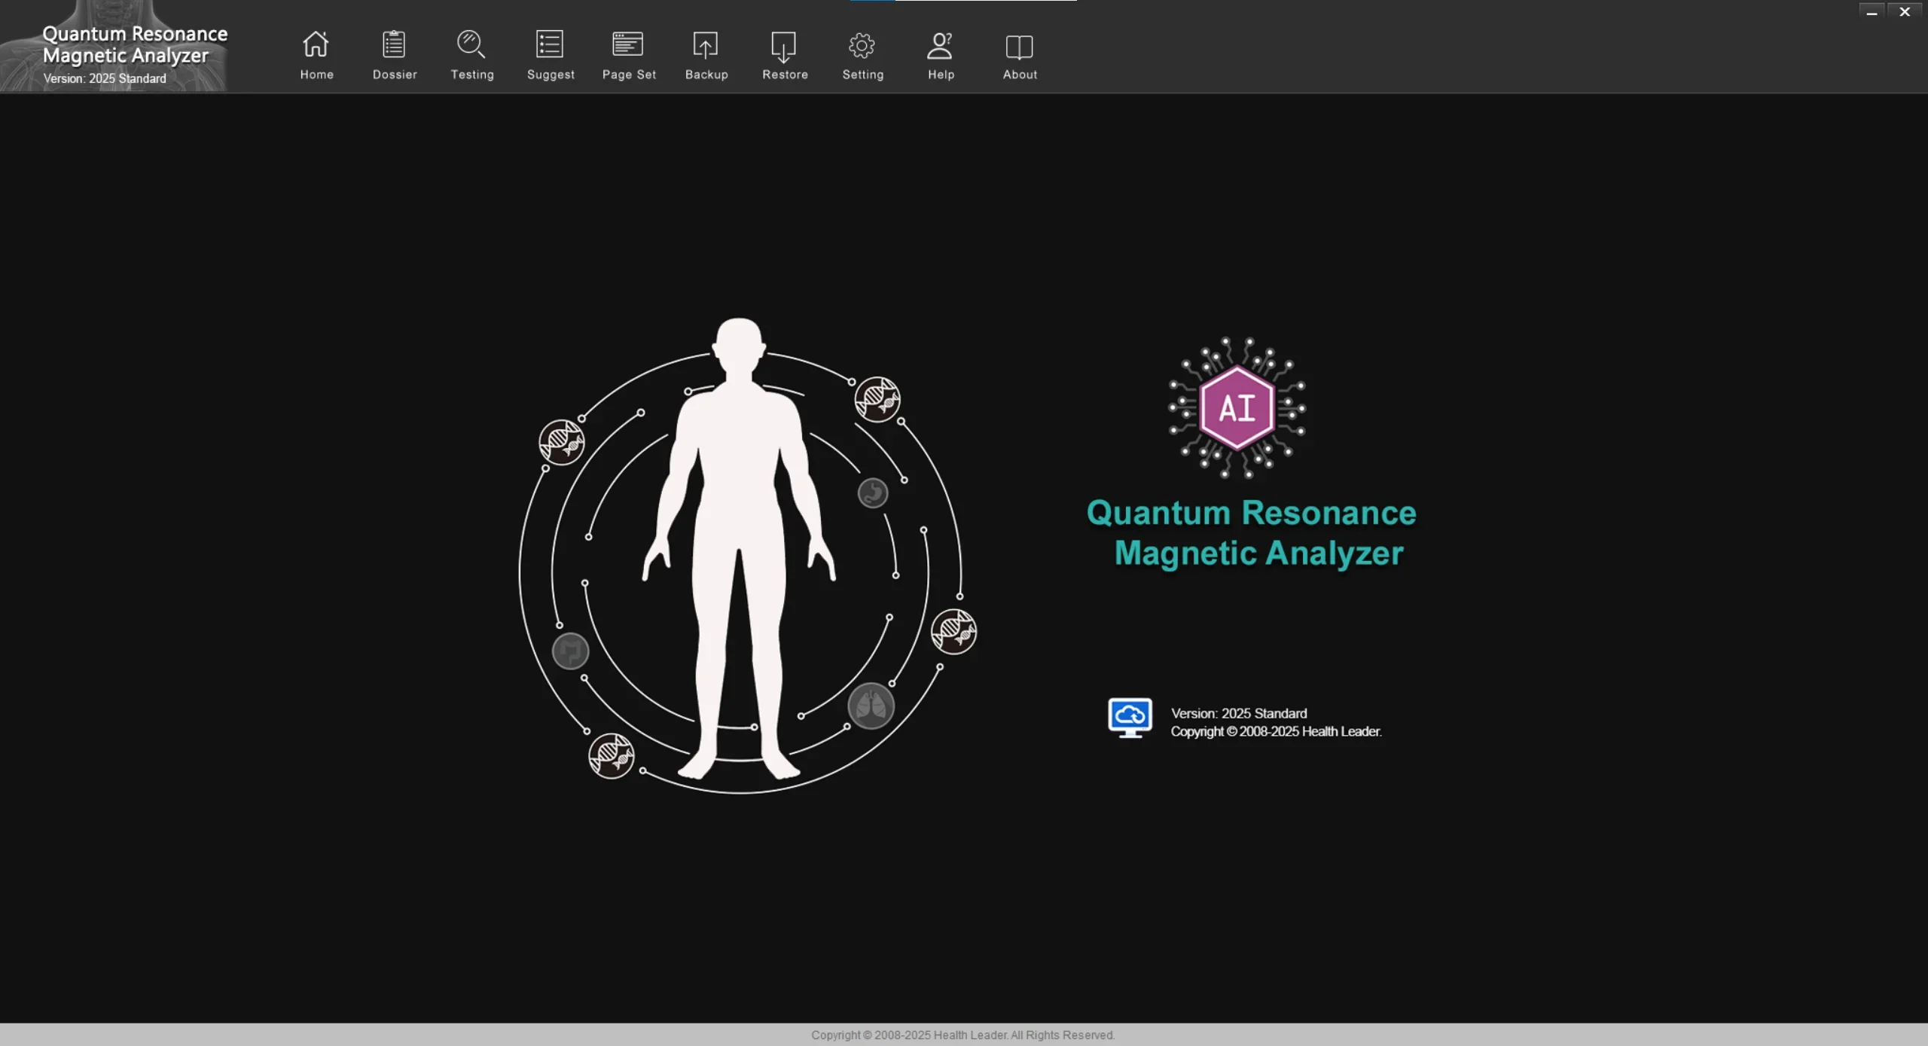The height and width of the screenshot is (1046, 1928).
Task: Open the Setting gear panel
Action: coord(862,54)
